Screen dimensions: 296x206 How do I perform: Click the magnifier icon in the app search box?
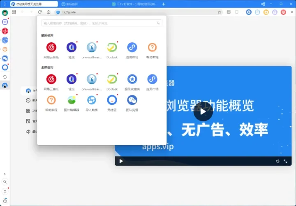tap(158, 23)
